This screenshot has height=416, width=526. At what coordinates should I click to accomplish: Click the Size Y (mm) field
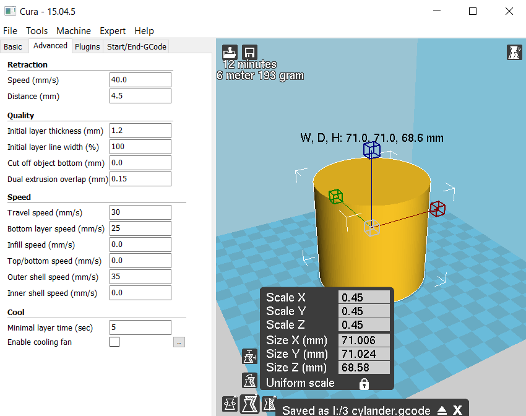tap(364, 354)
